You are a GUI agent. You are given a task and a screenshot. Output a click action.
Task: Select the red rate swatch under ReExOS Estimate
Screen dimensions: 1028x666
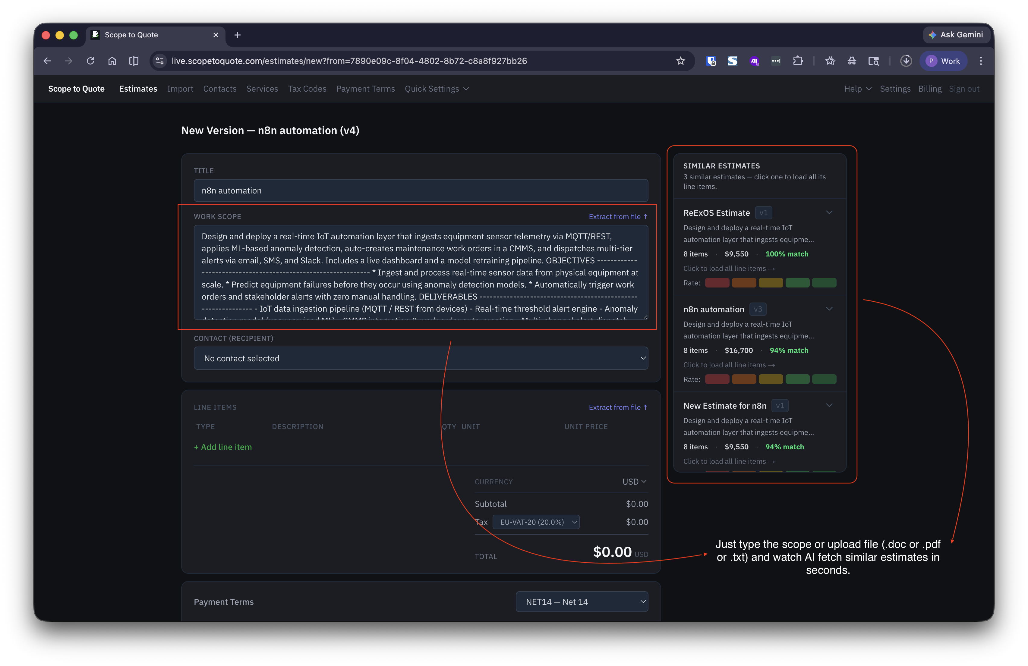coord(717,283)
